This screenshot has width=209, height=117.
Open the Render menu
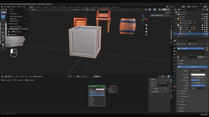[x=13, y=6]
